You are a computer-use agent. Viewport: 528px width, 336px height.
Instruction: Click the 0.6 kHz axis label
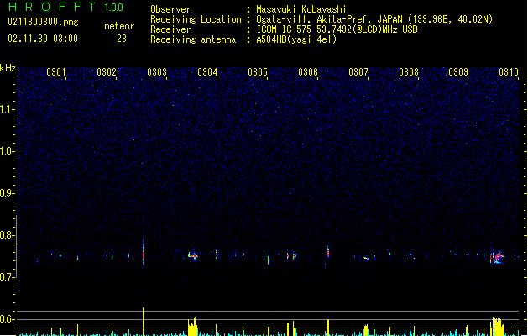click(7, 319)
